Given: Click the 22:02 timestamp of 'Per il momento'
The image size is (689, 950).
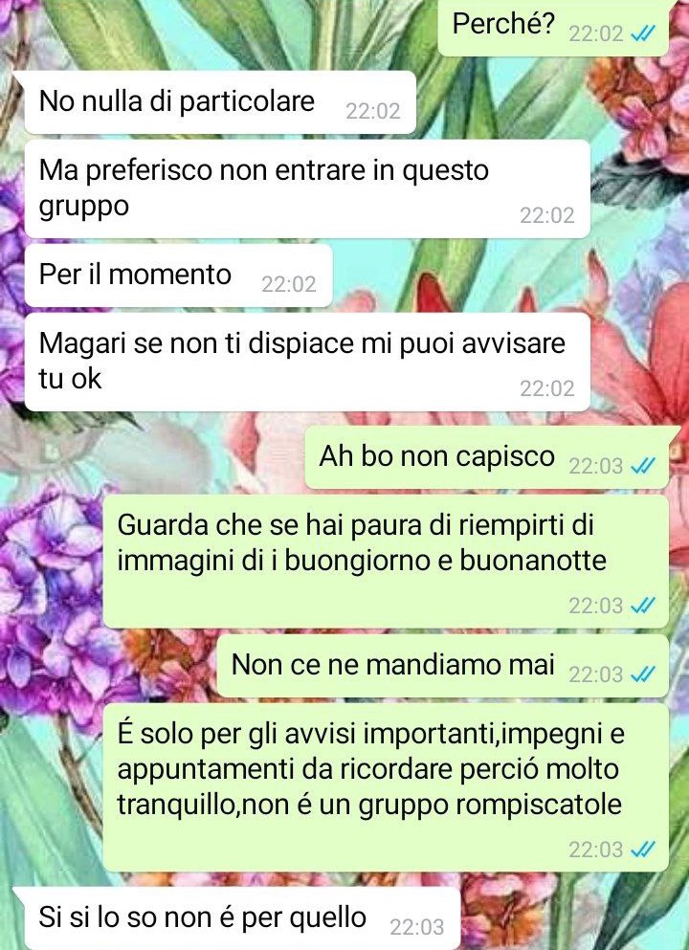Looking at the screenshot, I should pos(288,284).
